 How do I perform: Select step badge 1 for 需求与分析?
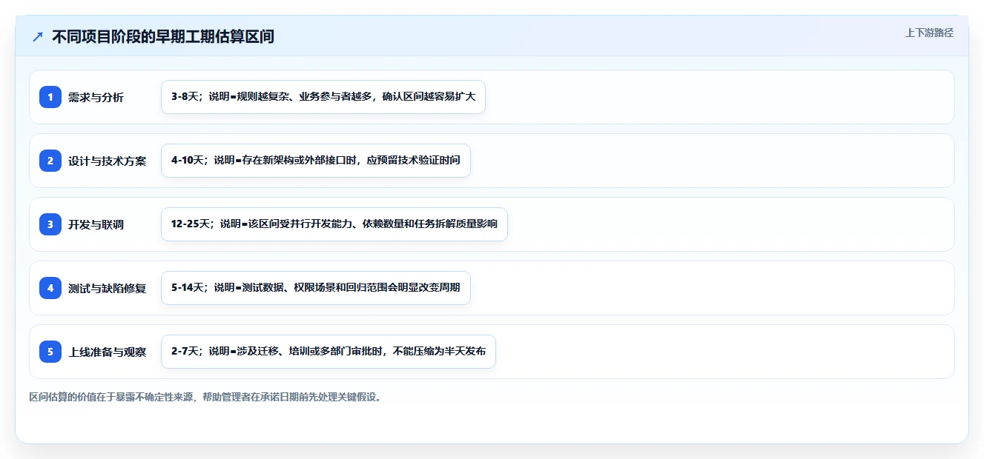50,97
